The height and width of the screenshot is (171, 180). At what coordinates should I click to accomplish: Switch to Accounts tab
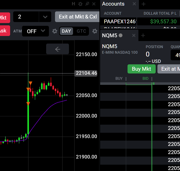click(113, 4)
